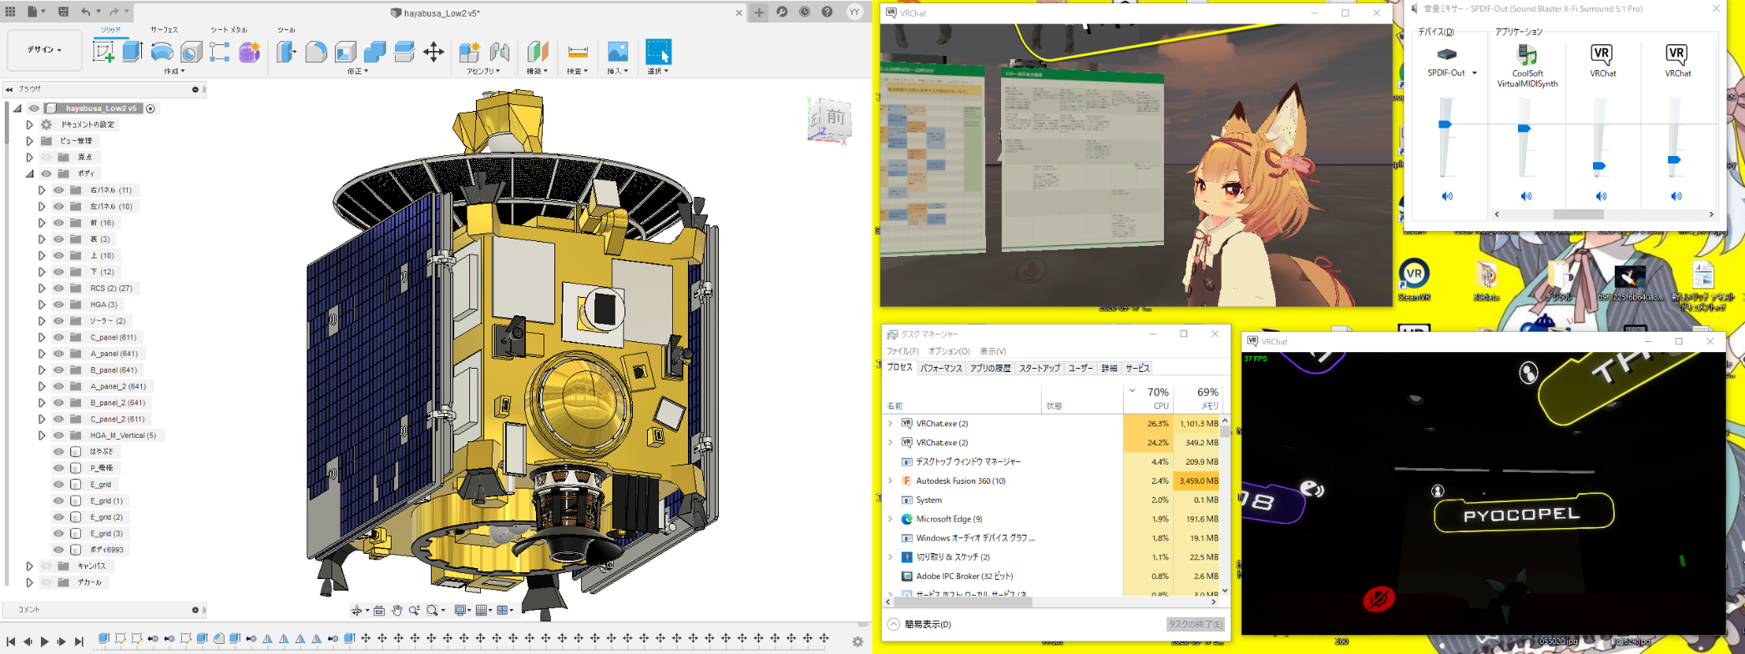The image size is (1745, 654).
Task: Collapse the ボディ bodies folder
Action: pos(29,174)
